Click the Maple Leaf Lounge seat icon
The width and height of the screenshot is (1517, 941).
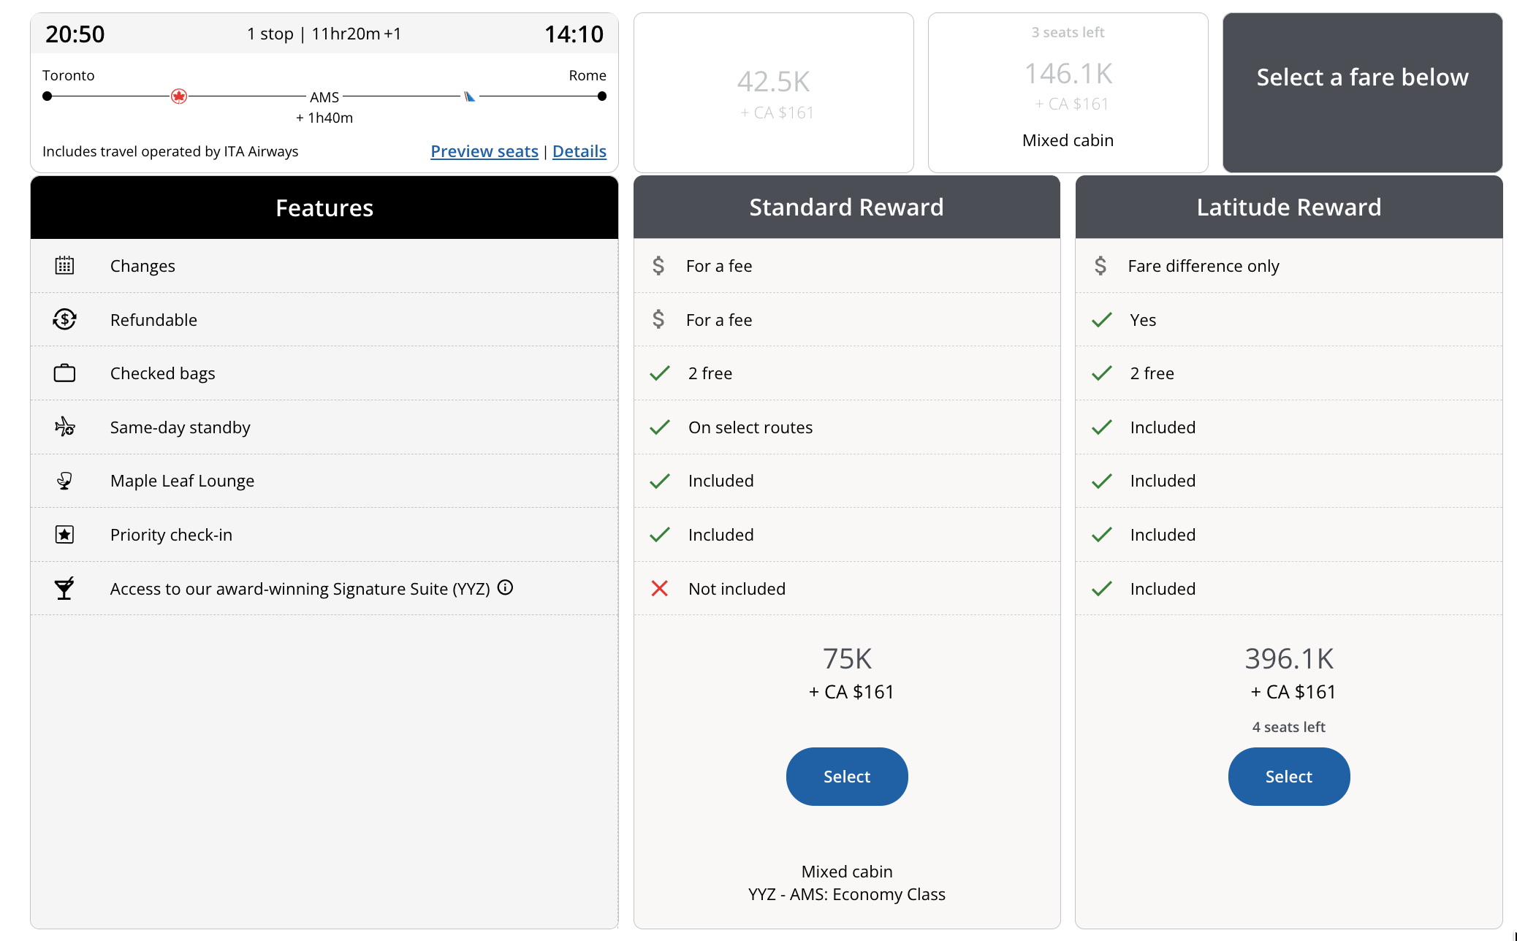point(64,481)
